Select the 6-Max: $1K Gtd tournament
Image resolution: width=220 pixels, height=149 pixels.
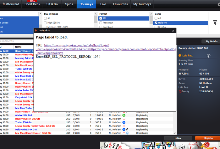86,115
